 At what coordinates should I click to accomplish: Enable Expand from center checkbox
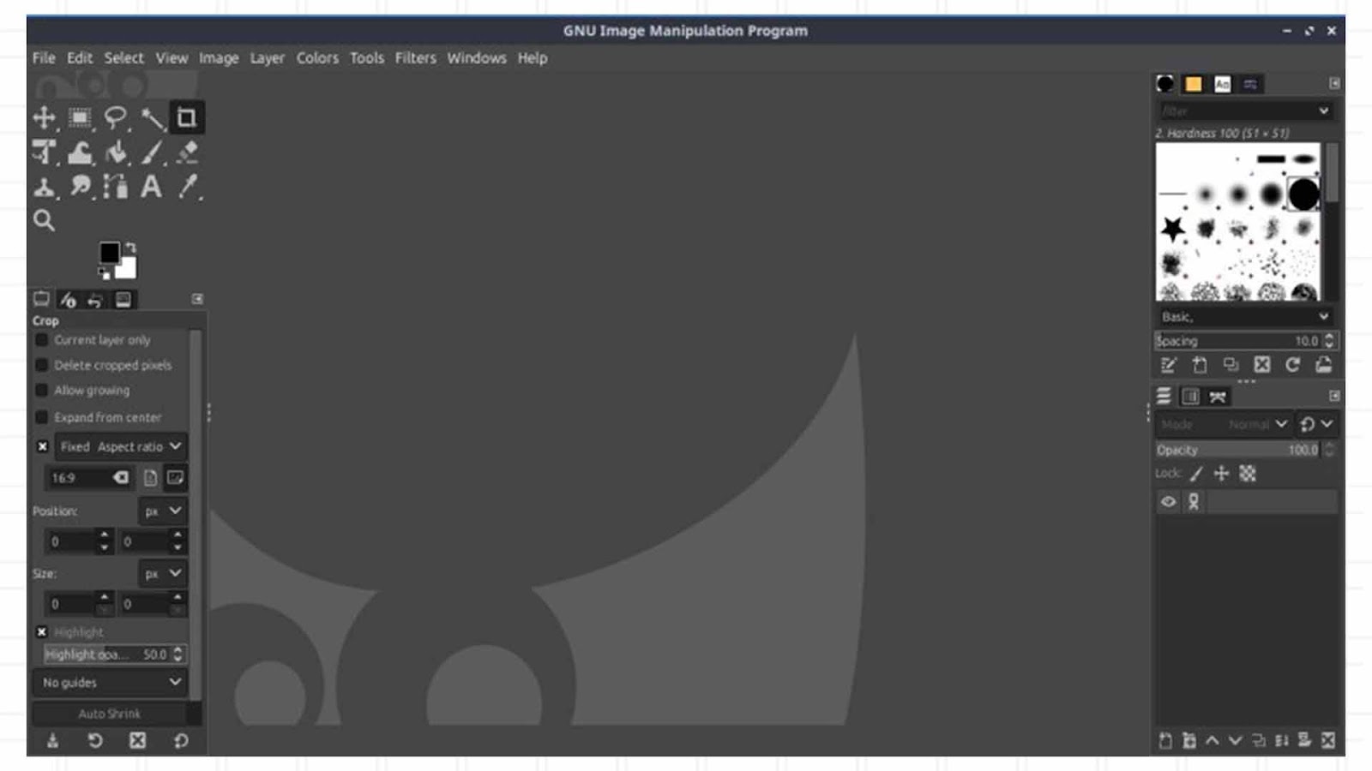click(41, 417)
